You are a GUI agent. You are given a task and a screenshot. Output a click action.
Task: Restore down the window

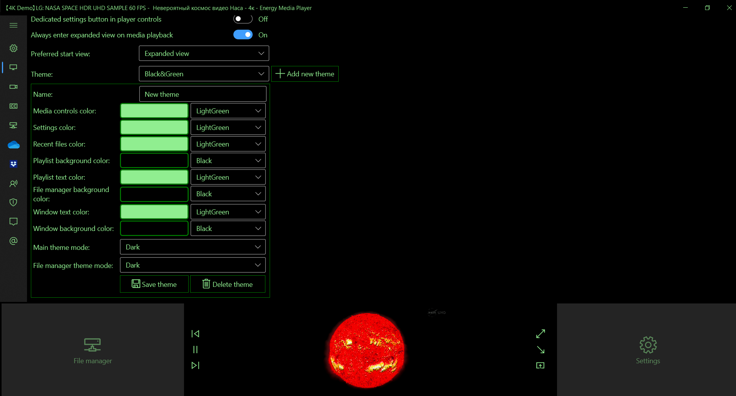[707, 8]
